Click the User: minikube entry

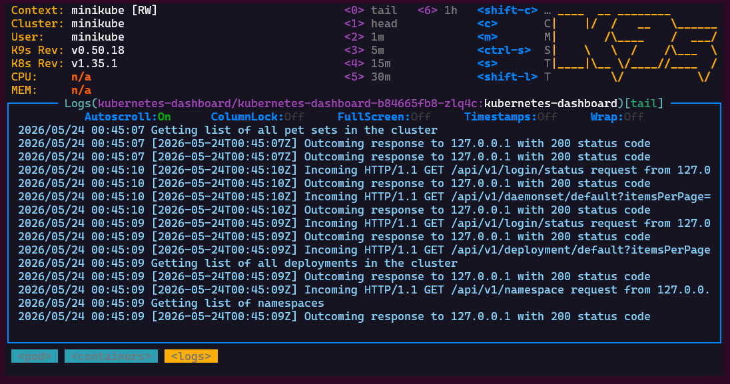pos(68,37)
